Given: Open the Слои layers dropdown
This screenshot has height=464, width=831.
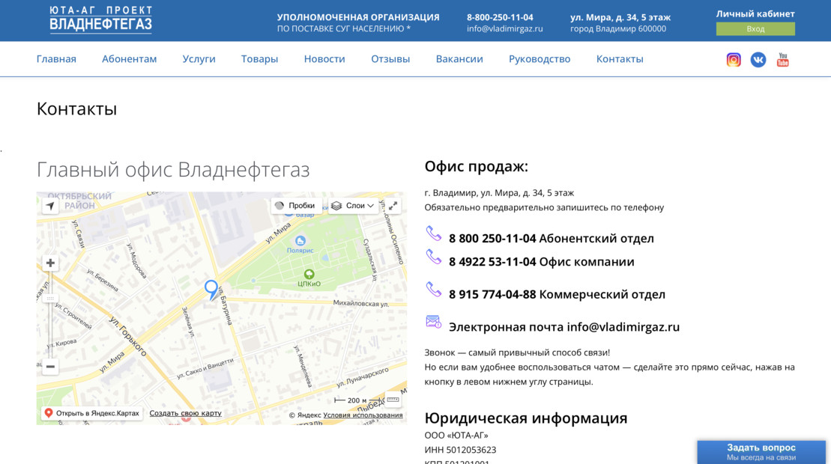Looking at the screenshot, I should [x=353, y=206].
